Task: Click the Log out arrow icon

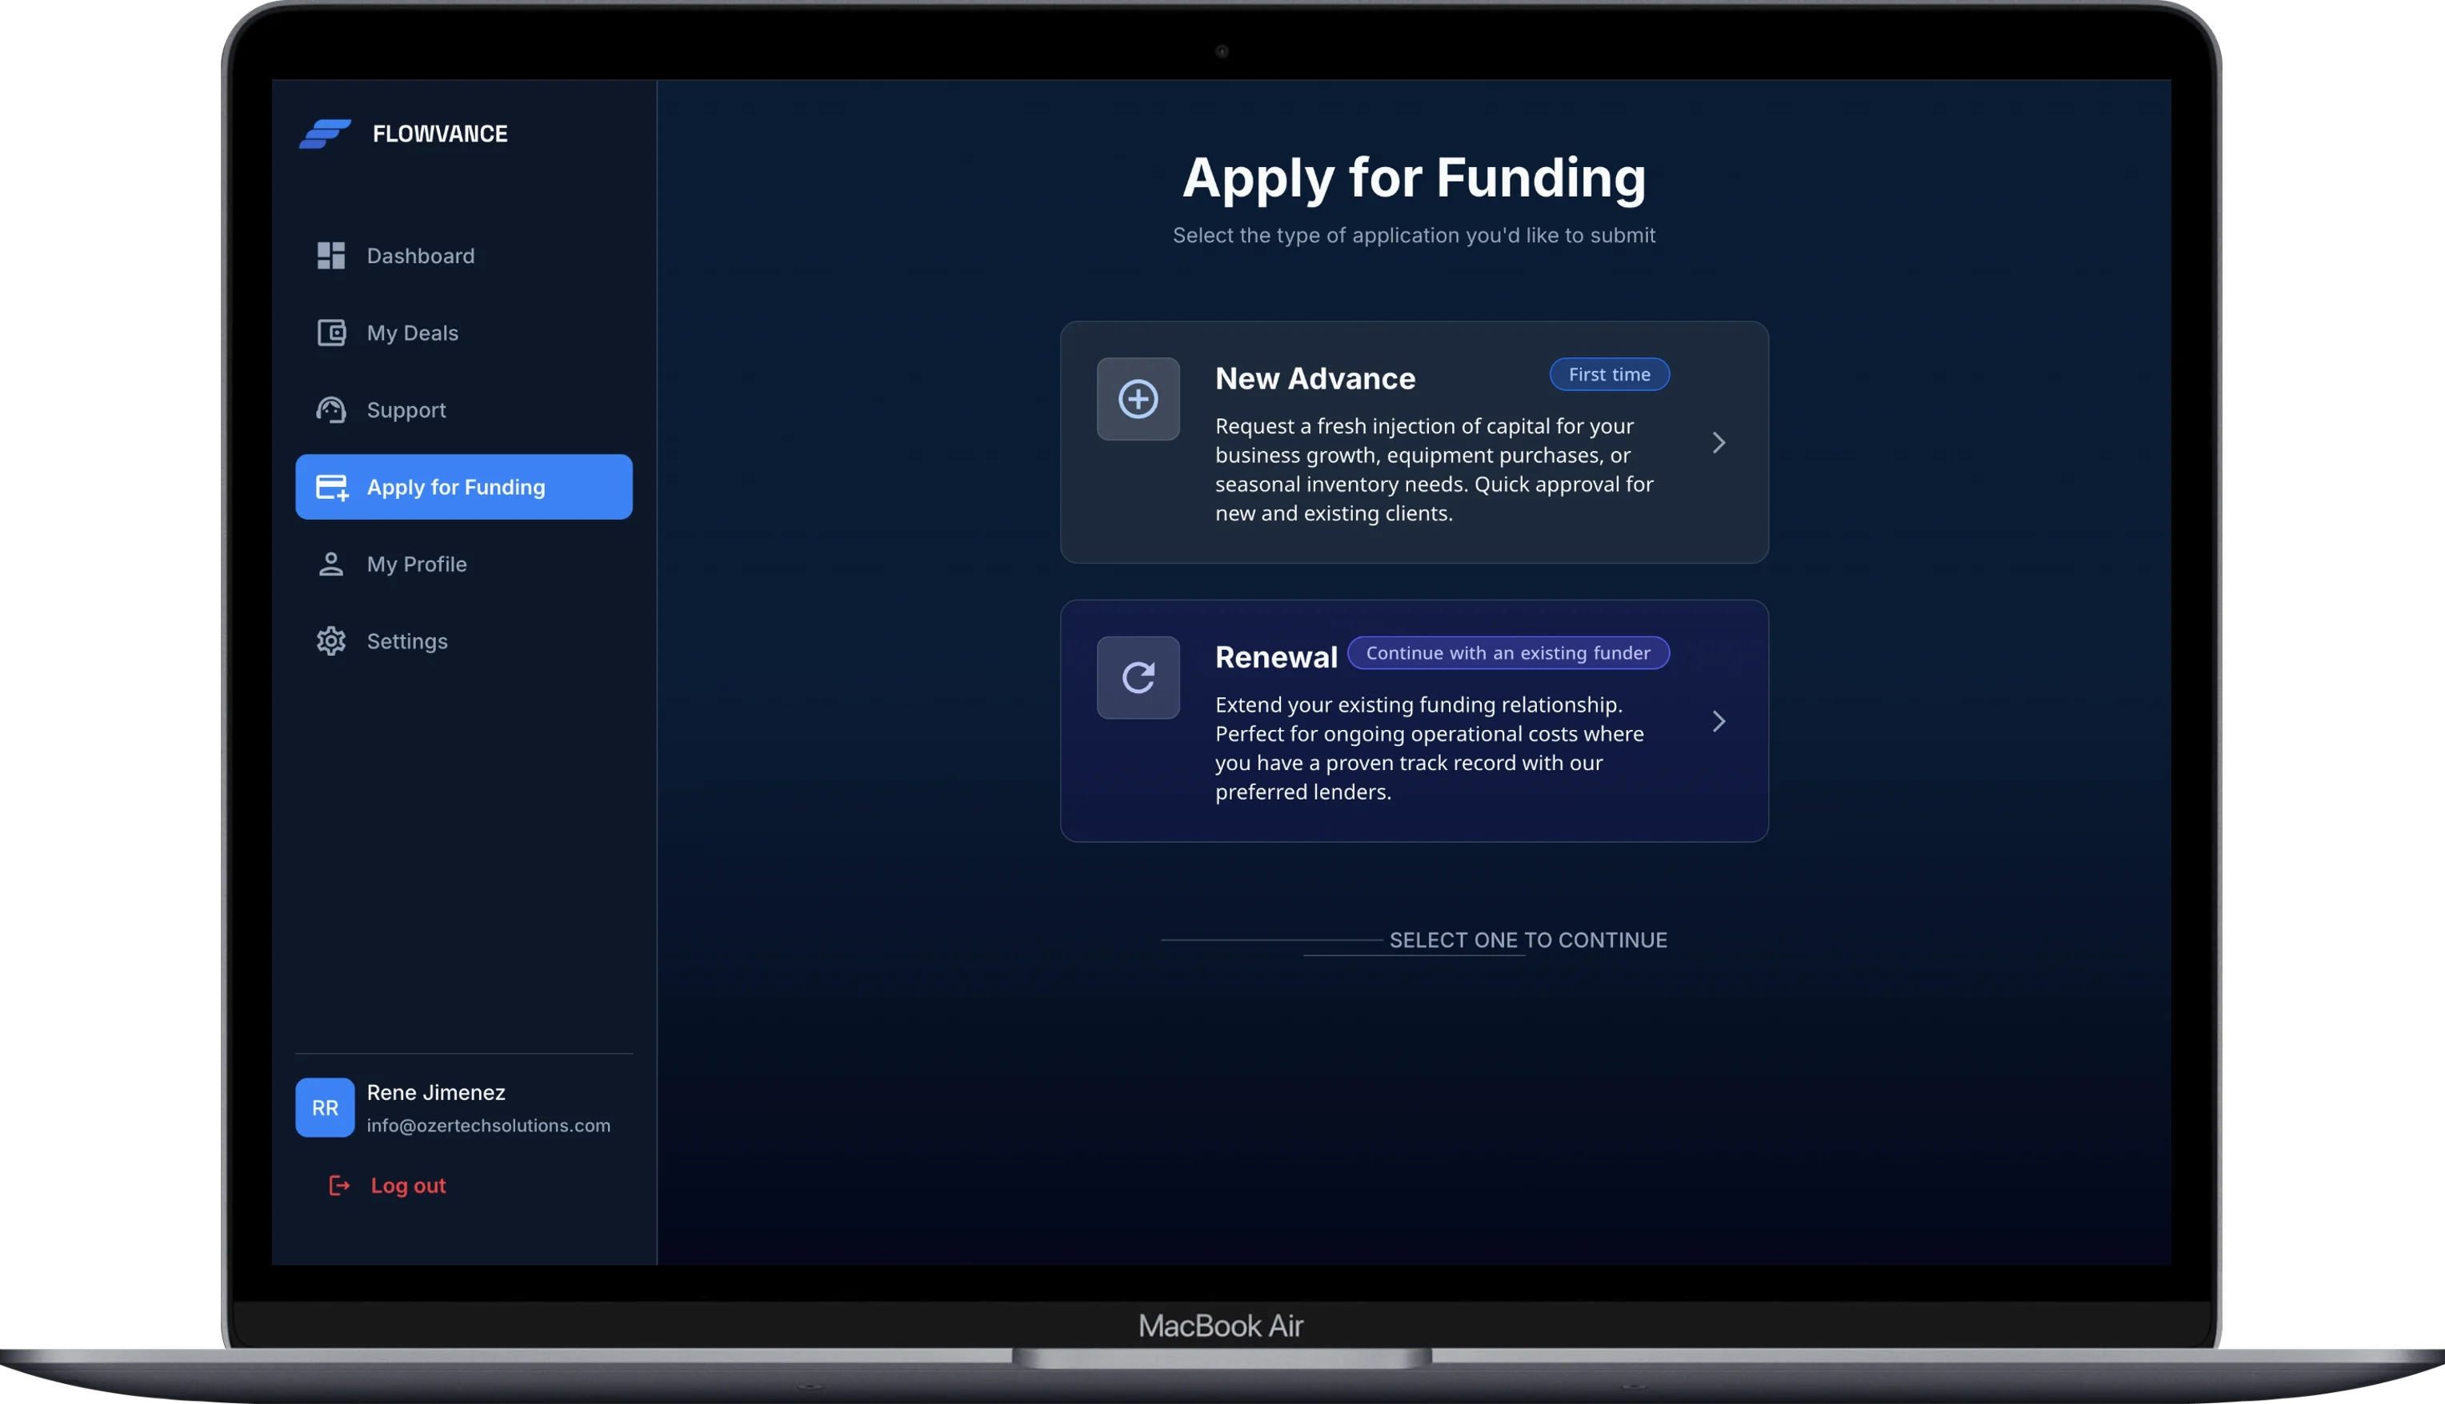Action: pyautogui.click(x=338, y=1185)
